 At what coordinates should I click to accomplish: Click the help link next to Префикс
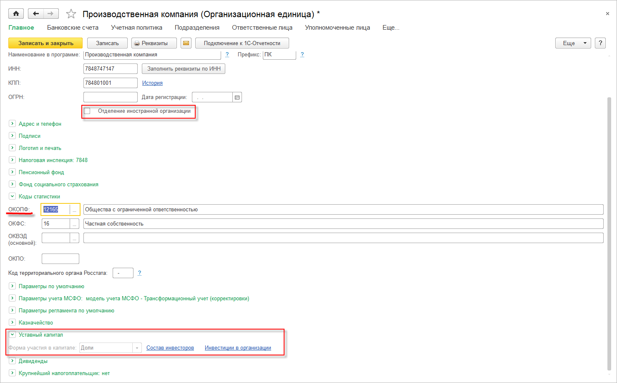pos(302,55)
